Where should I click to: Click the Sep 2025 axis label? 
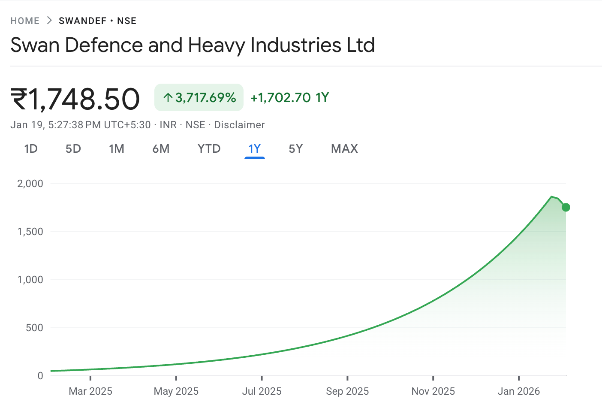(347, 391)
